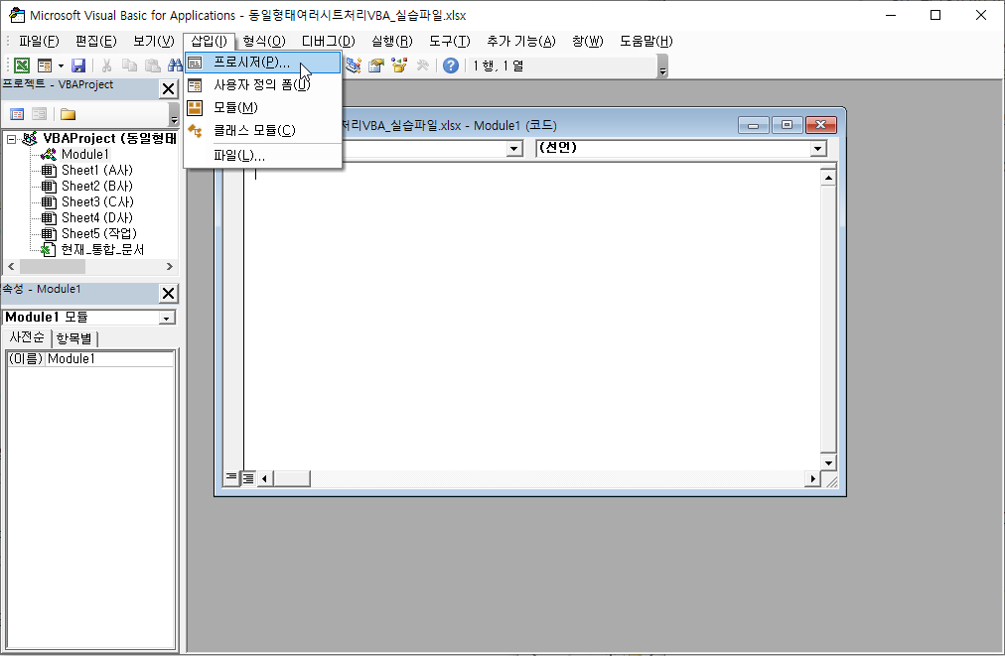Click the Save floppy disk icon
Screen dimensions: 1005x656
(x=78, y=66)
